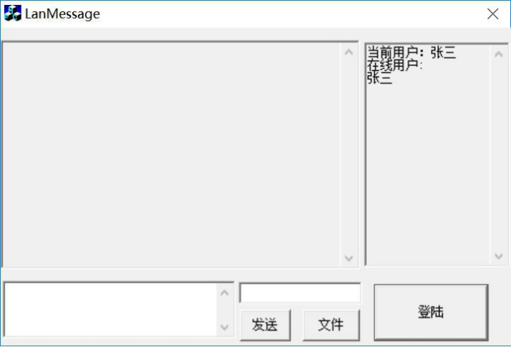Click the 在线用户 heading line

click(x=394, y=65)
